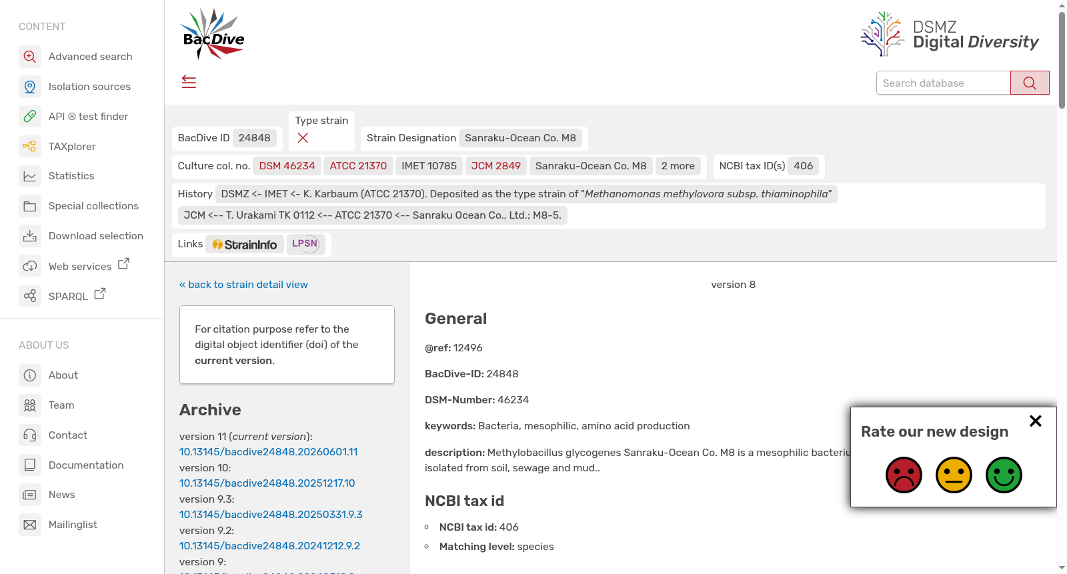Click the Search database input field
This screenshot has width=1067, height=574.
[x=943, y=83]
